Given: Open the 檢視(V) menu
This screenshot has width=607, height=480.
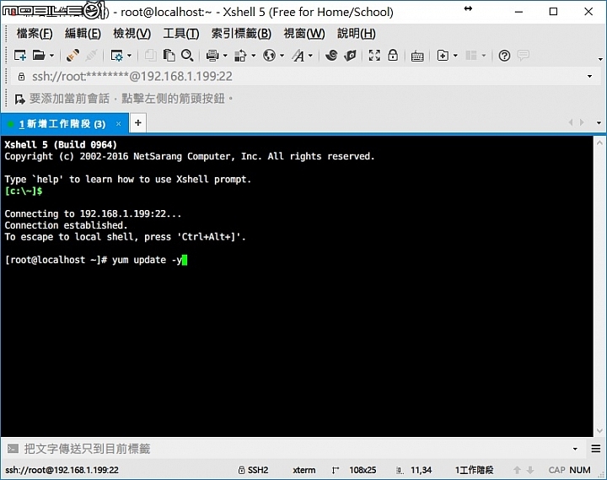Looking at the screenshot, I should click(x=132, y=33).
